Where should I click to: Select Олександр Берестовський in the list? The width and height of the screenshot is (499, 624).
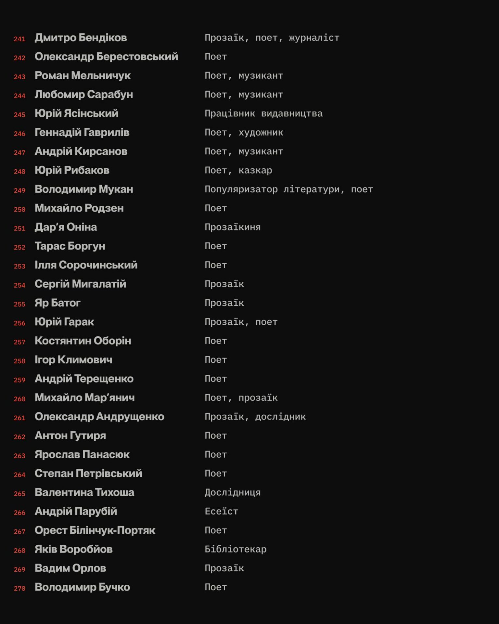(106, 57)
